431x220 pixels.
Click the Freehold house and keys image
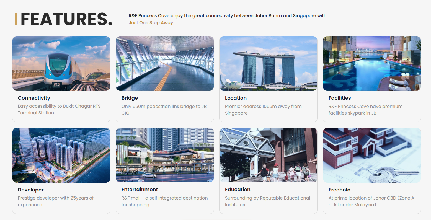[372, 155]
